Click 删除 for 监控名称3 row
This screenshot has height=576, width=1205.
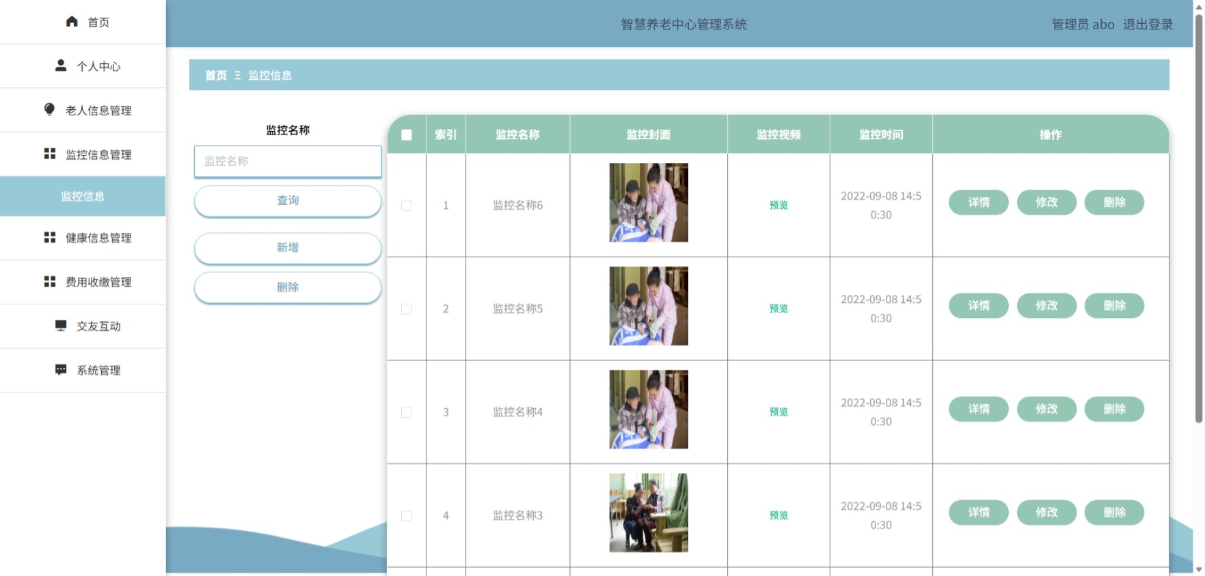pyautogui.click(x=1114, y=513)
